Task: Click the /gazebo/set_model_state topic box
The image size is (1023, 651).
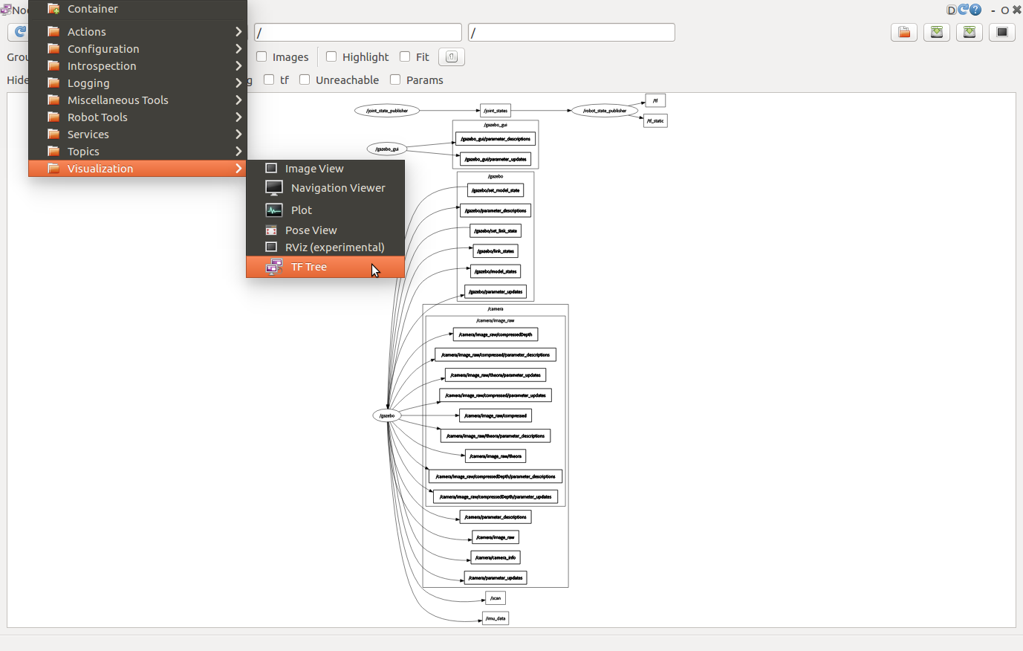Action: coord(496,190)
